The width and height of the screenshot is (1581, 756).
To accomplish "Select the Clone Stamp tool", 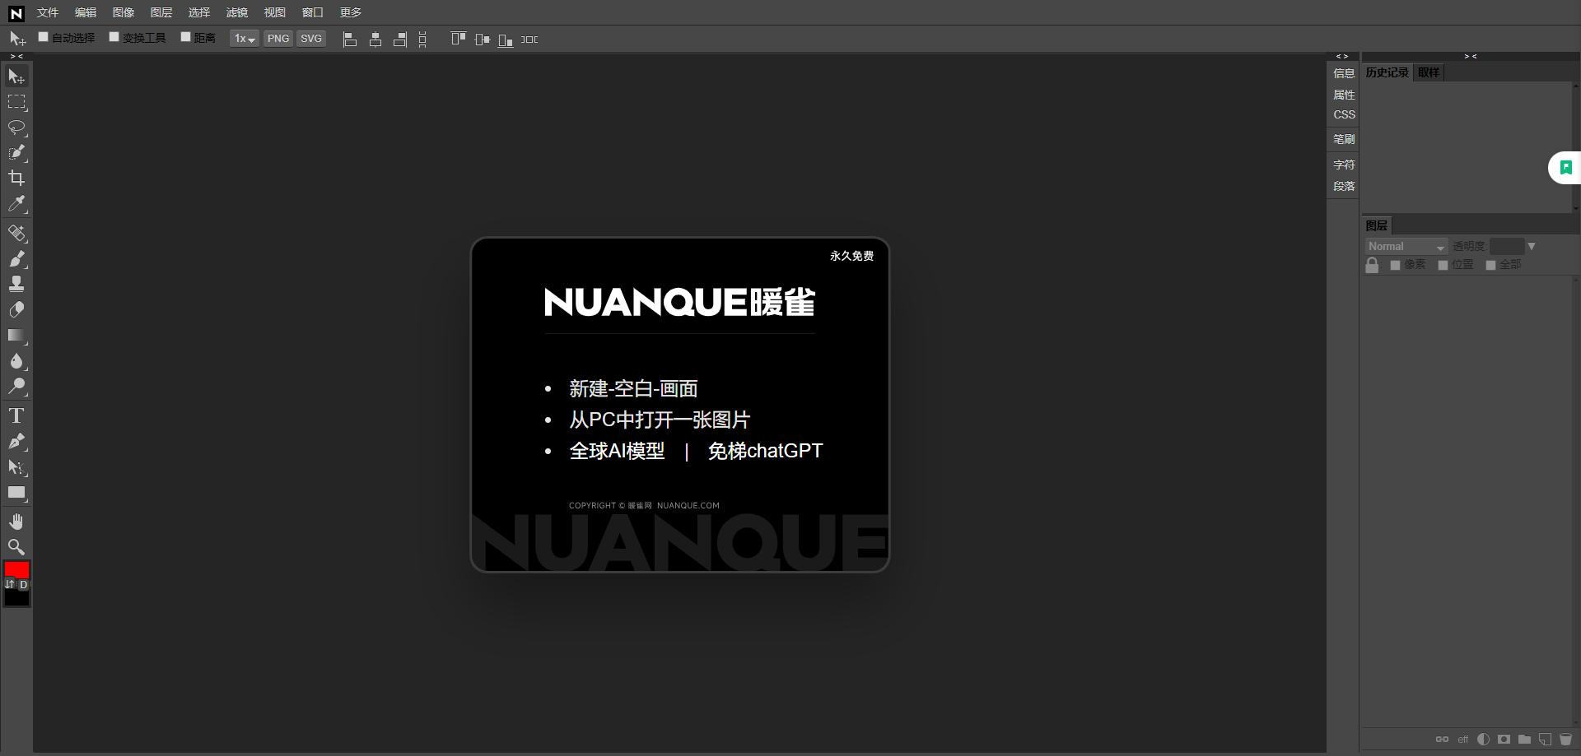I will point(16,285).
